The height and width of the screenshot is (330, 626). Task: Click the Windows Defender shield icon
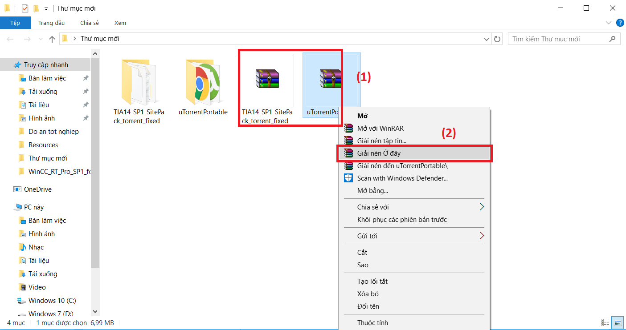348,178
